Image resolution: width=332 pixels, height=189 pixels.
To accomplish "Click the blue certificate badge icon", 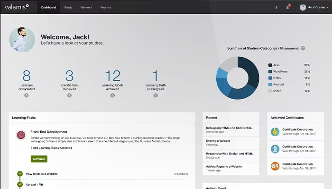I will 275,149.
